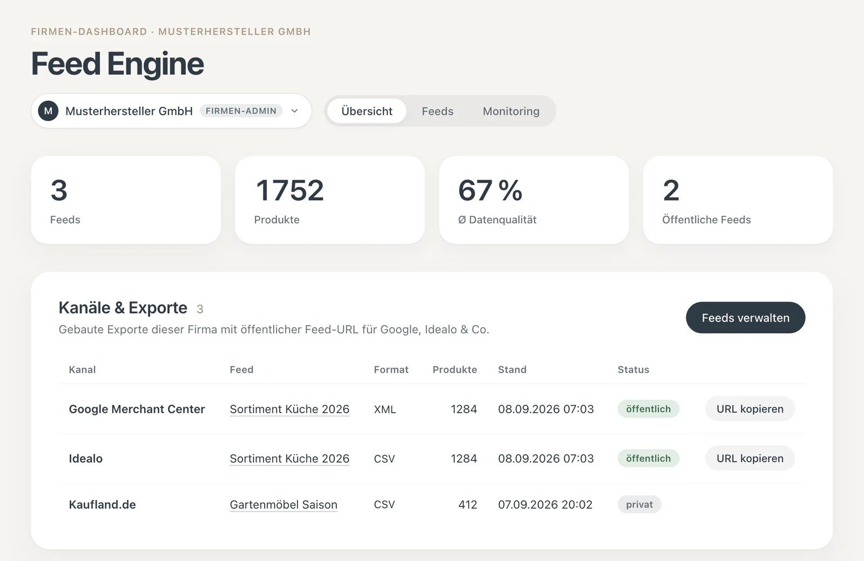The image size is (864, 561).
Task: Click the 1284 products value for Idealo
Action: click(464, 459)
